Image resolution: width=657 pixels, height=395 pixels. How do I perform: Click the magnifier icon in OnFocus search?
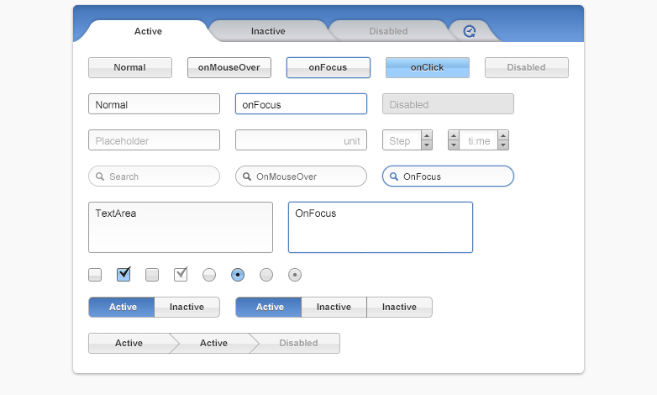(394, 176)
